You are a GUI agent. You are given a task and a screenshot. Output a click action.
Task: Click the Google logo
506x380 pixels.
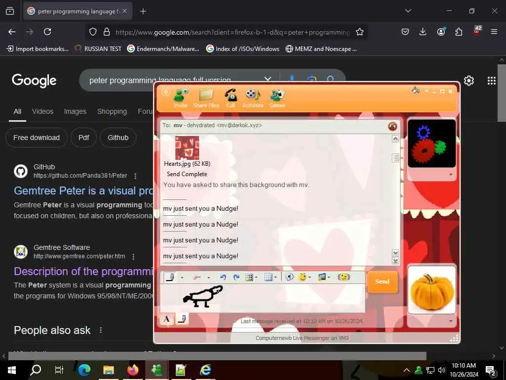(x=34, y=81)
